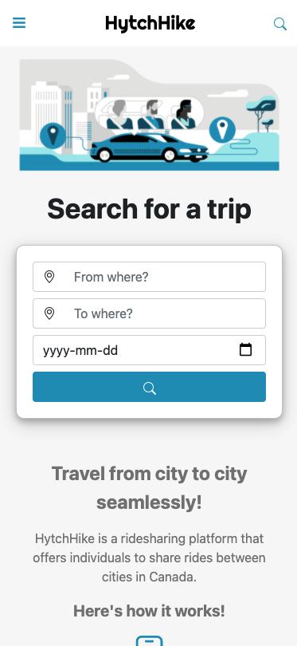Click the HytchHike ridesharing description paragraph
Screen dimensions: 297x646
pos(150,557)
